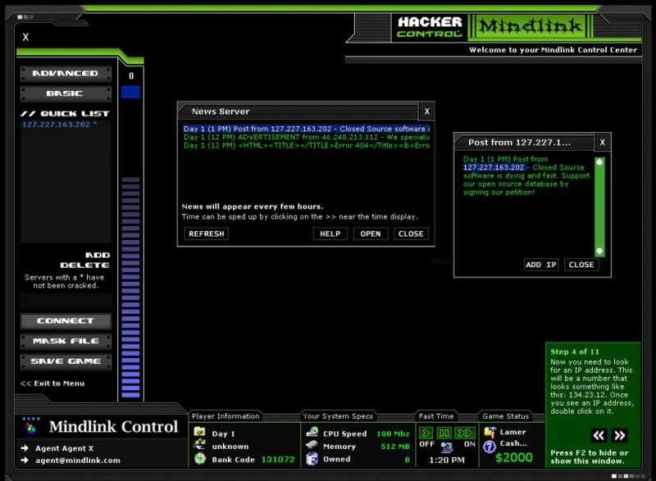Go to the previous tutorial step
This screenshot has width=656, height=481.
point(599,435)
